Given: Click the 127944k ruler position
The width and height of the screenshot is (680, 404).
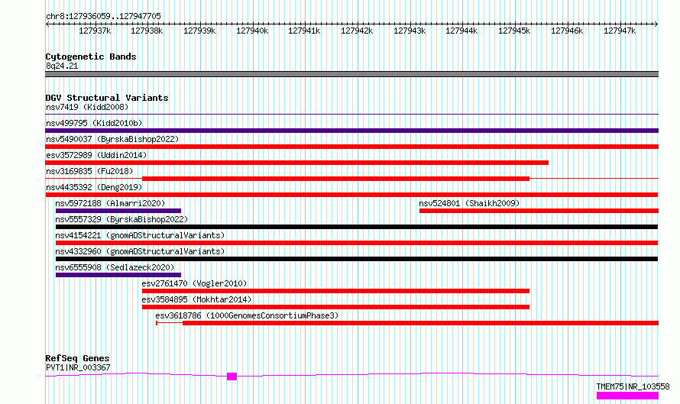Looking at the screenshot, I should click(x=461, y=31).
